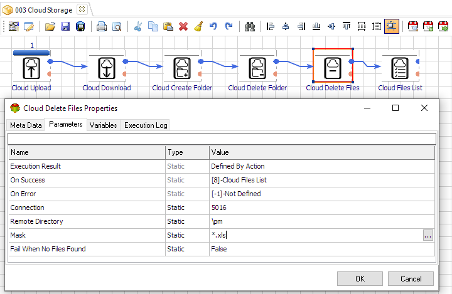Switch to the Variables tab
452x294 pixels.
point(103,125)
